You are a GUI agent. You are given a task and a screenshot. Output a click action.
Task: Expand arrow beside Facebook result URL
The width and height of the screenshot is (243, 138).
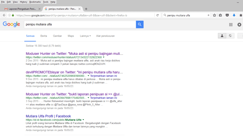pyautogui.click(x=83, y=120)
